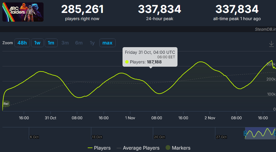Click the 6 Oct navigator date label

[34, 137]
